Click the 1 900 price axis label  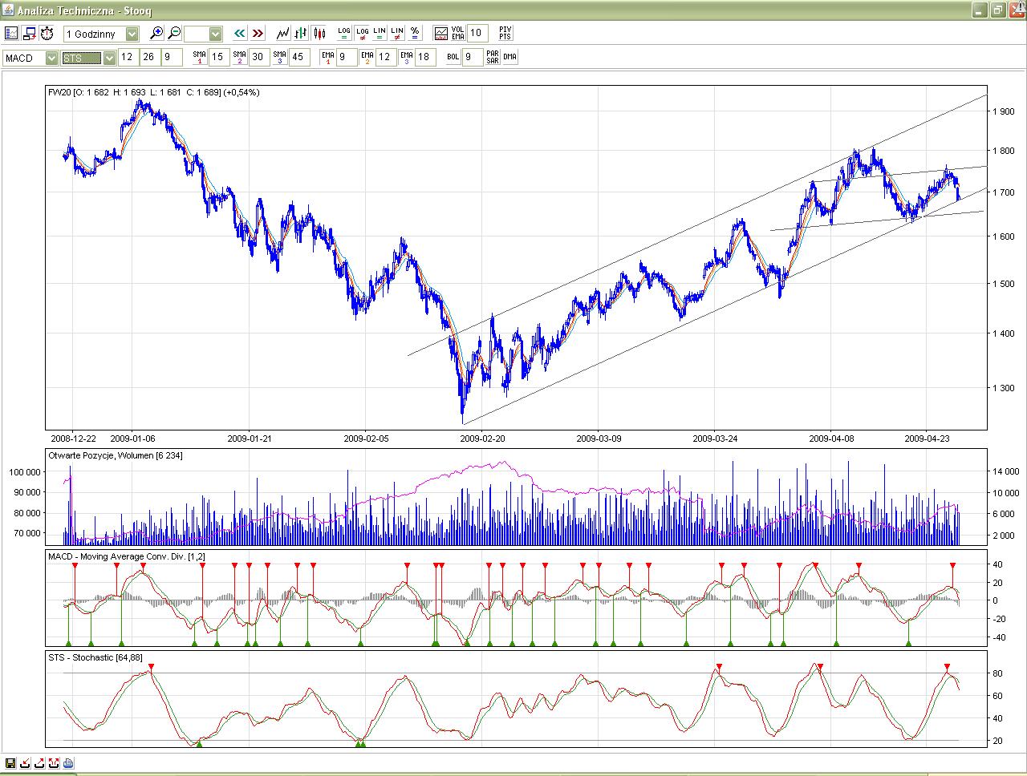1004,111
